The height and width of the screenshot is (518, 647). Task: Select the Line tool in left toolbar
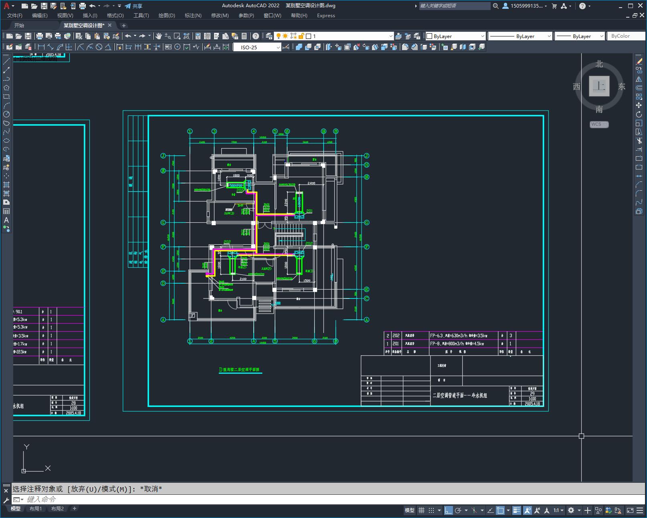coord(6,61)
